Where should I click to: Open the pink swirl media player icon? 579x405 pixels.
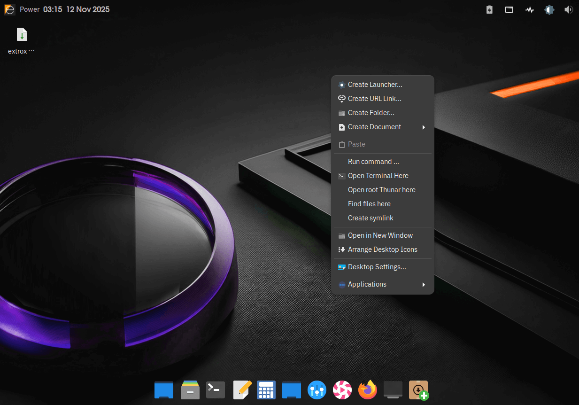click(x=342, y=390)
